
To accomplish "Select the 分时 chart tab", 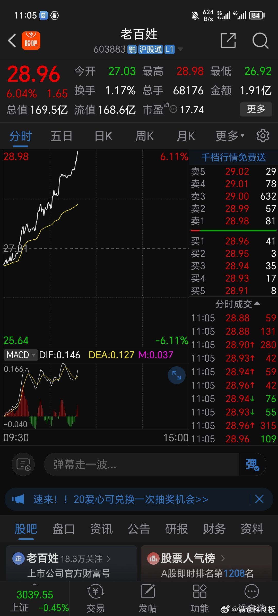I will (x=21, y=136).
